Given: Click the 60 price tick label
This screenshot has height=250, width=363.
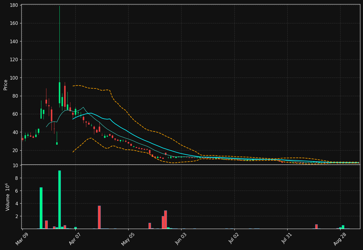Looking at the screenshot, I should point(16,114).
